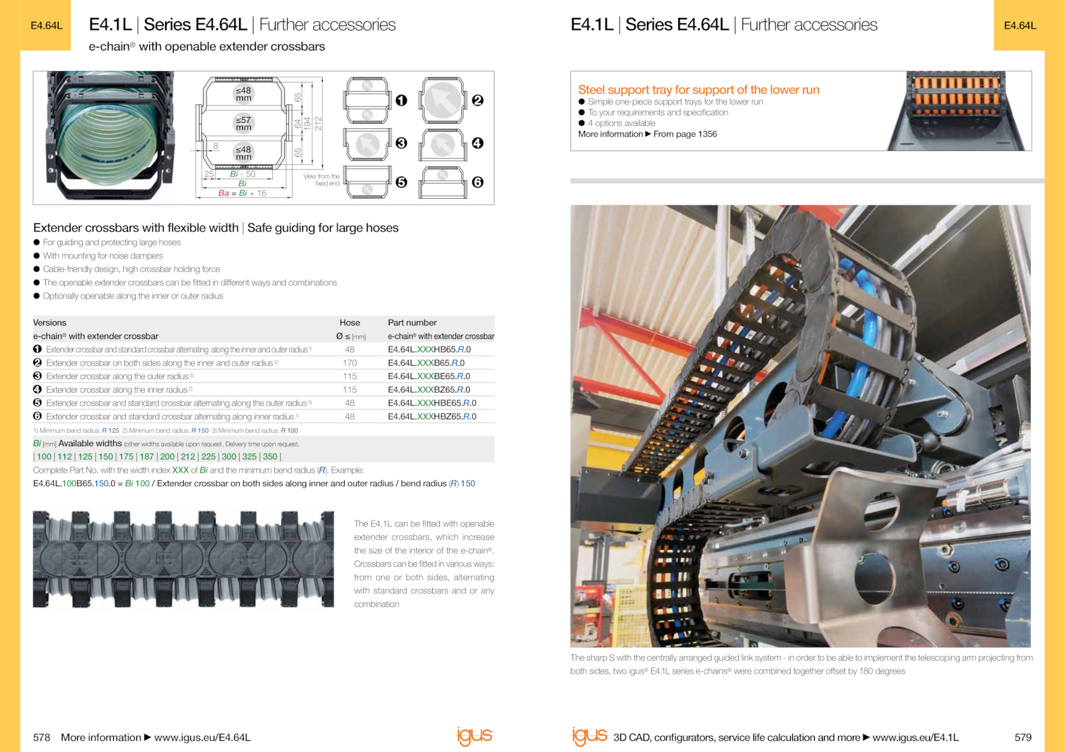Click the arrow before 'From page 1356'
The height and width of the screenshot is (752, 1065).
tap(648, 134)
